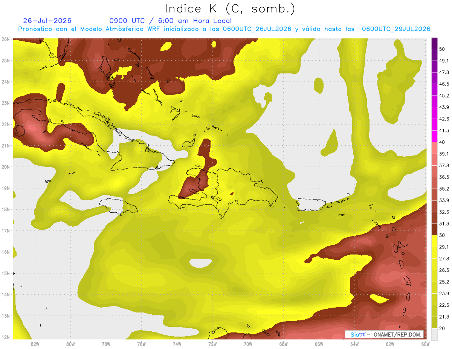Click the "ONAMET/REP.DOM." credit label
452x349 pixels.
coord(398,334)
